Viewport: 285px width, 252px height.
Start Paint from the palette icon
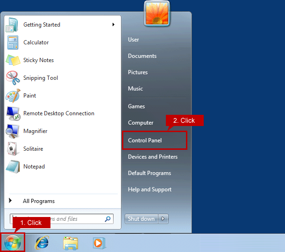coord(13,96)
